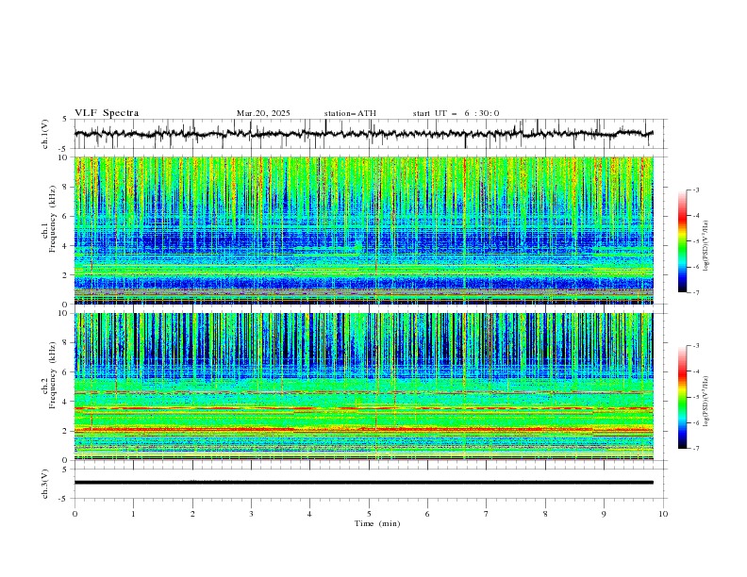Screen dimensions: 747x577
Task: Click the ch.1 spectrogram color bar
Action: [x=682, y=241]
